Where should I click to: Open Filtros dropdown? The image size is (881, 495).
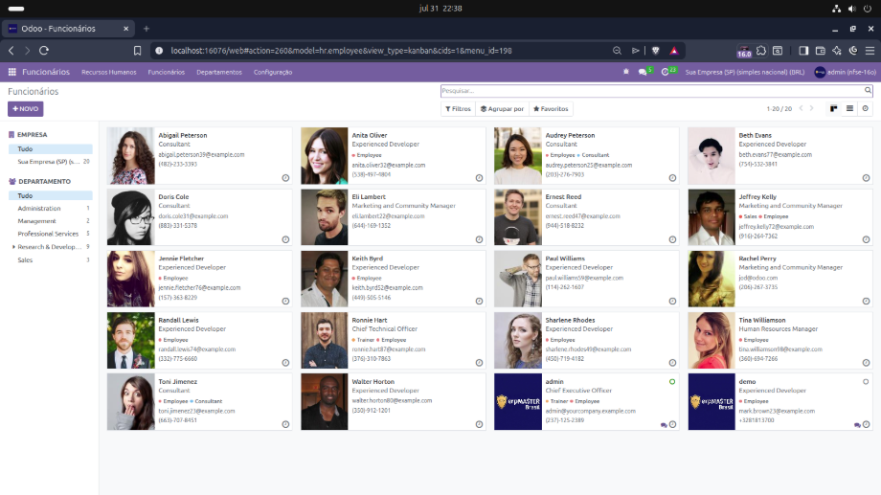(458, 108)
